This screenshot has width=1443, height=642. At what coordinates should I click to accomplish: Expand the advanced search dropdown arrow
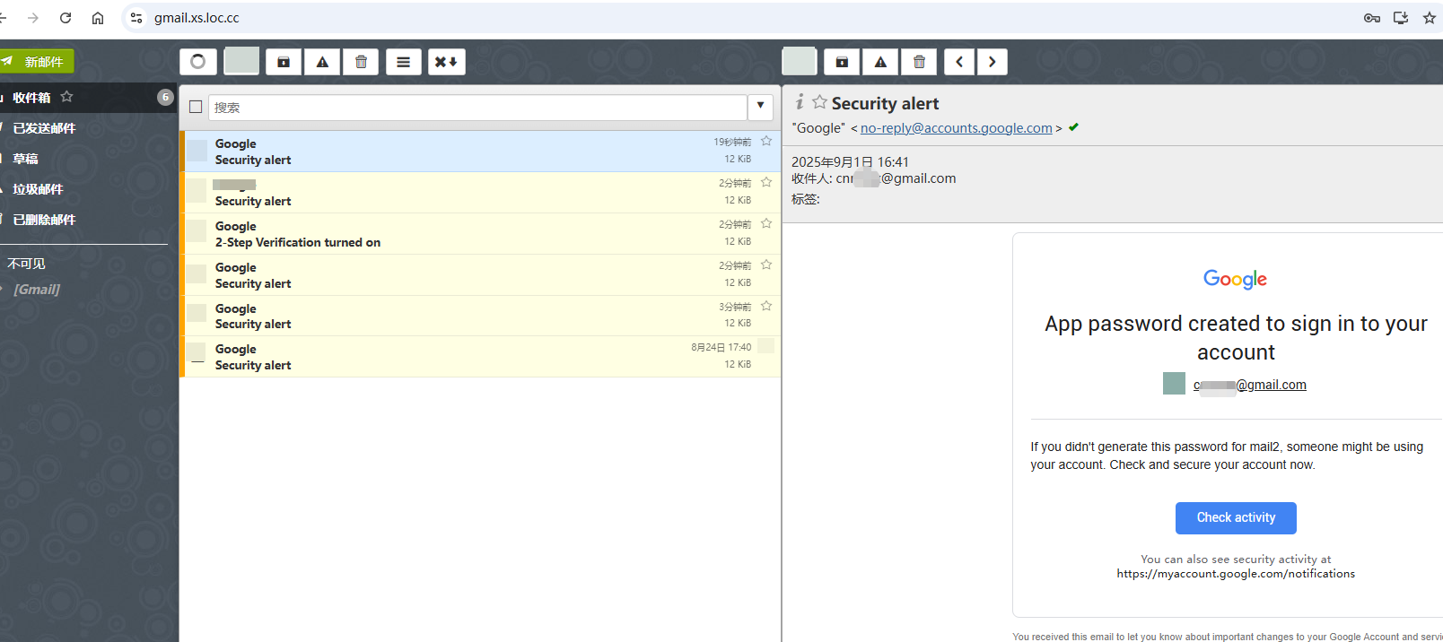[760, 107]
